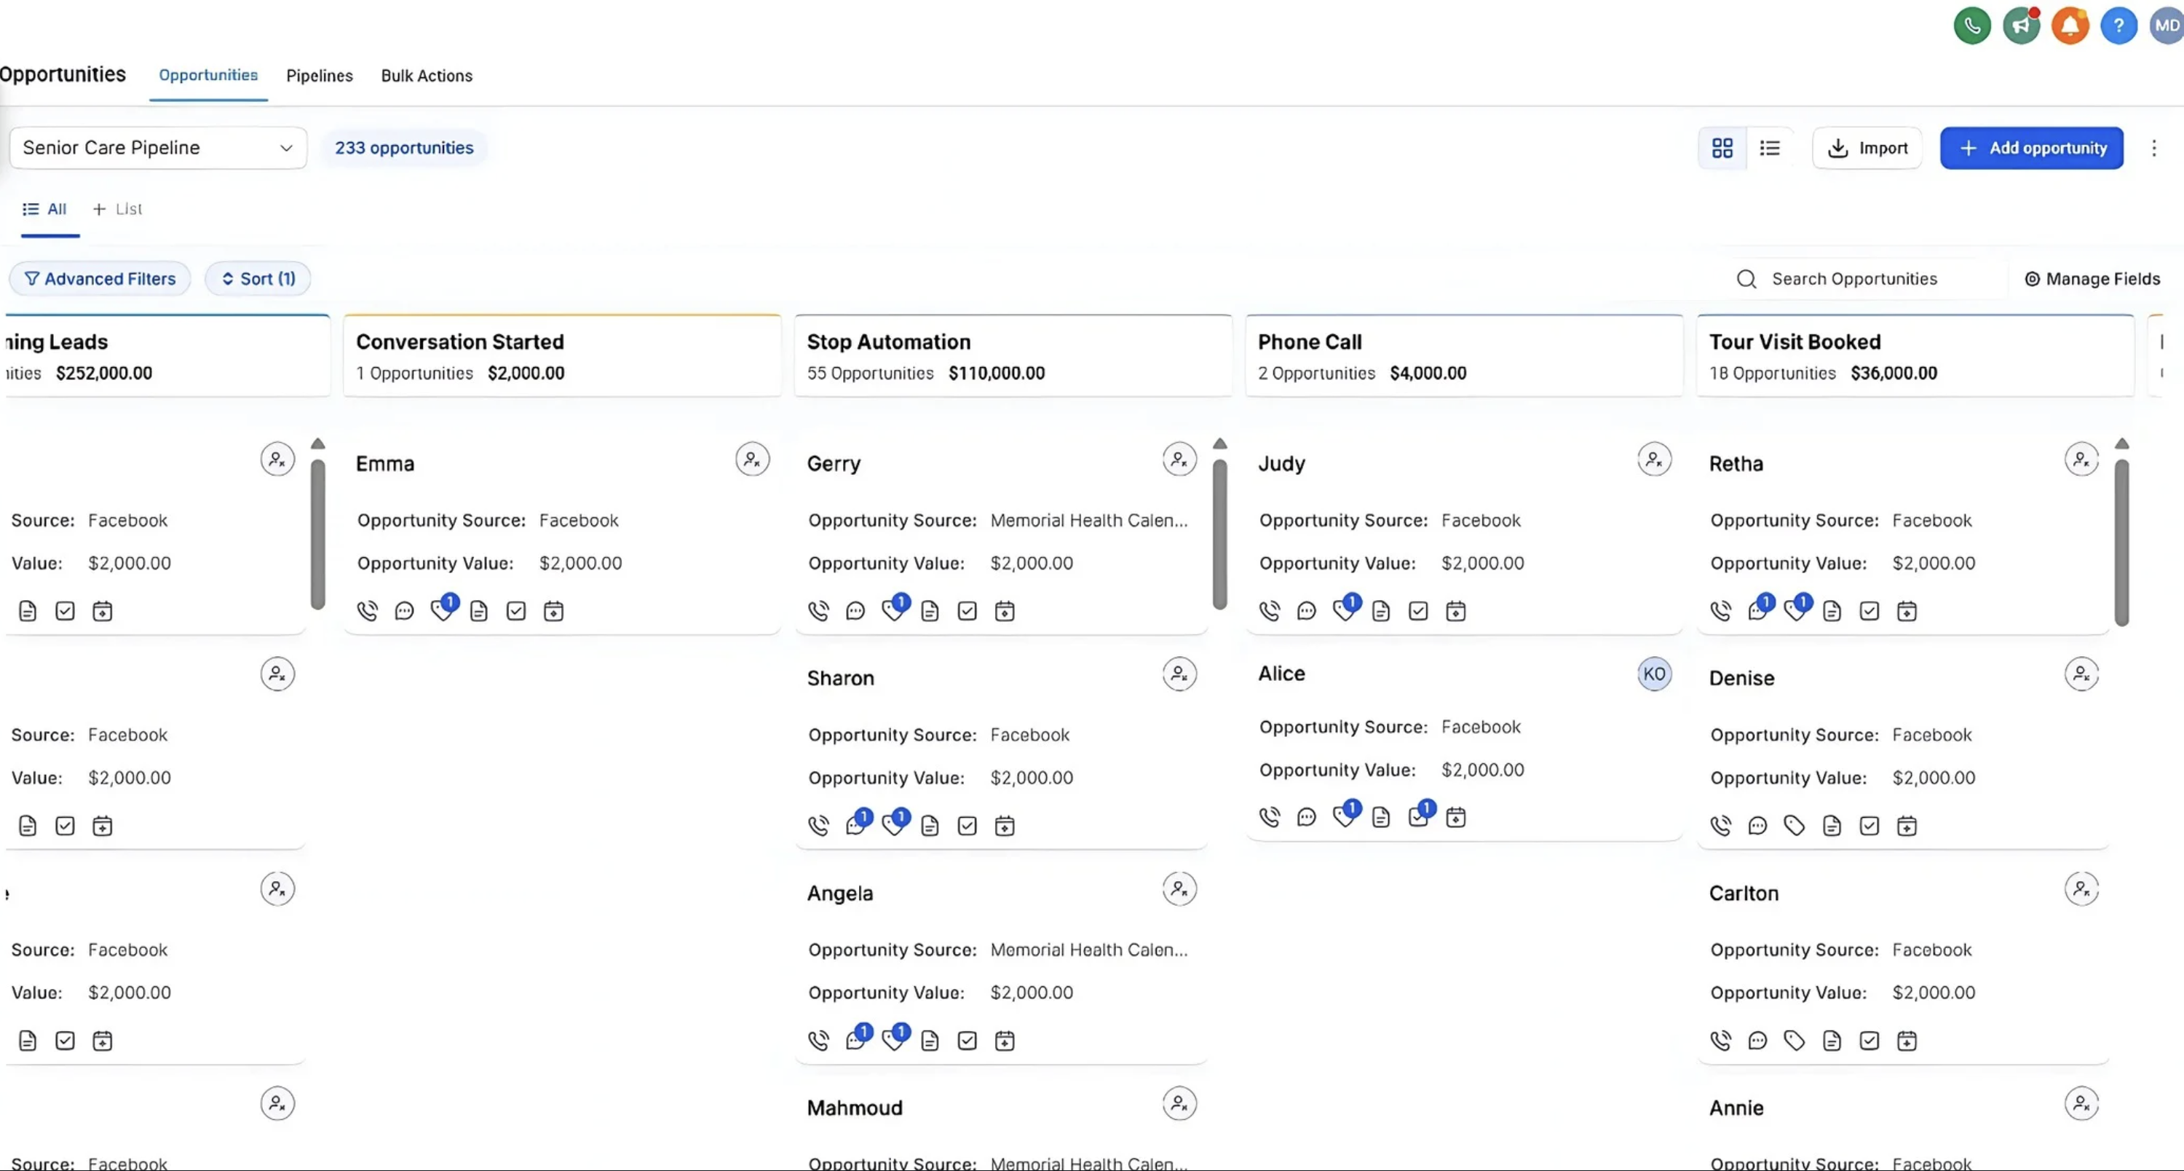Open the tags icon on Emma's card
Viewport: 2184px width, 1171px height.
(x=443, y=609)
